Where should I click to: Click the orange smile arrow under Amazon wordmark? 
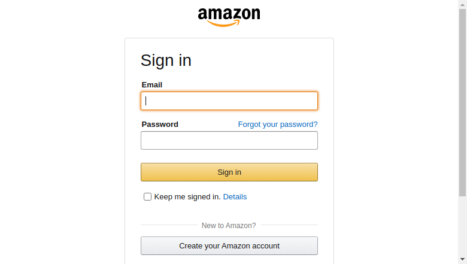coord(223,23)
